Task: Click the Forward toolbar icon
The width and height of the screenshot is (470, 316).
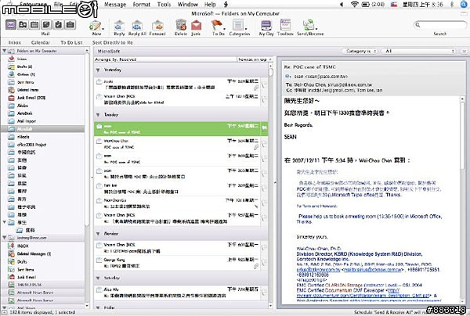Action: pyautogui.click(x=157, y=25)
